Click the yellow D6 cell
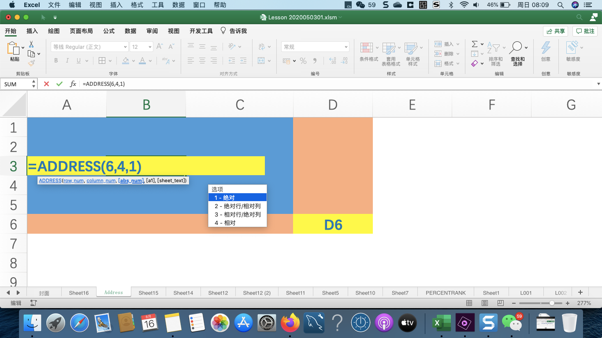Image resolution: width=602 pixels, height=338 pixels. (x=333, y=224)
